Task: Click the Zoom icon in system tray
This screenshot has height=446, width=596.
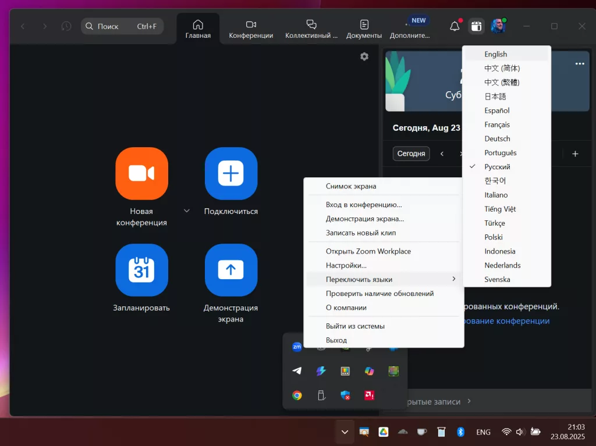Action: [x=297, y=347]
